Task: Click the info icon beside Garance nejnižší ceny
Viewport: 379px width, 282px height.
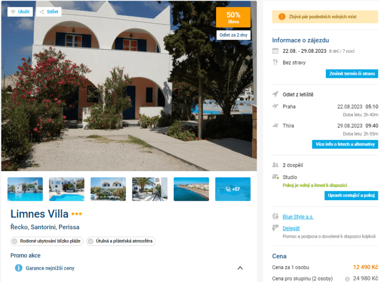Action: tap(19, 268)
